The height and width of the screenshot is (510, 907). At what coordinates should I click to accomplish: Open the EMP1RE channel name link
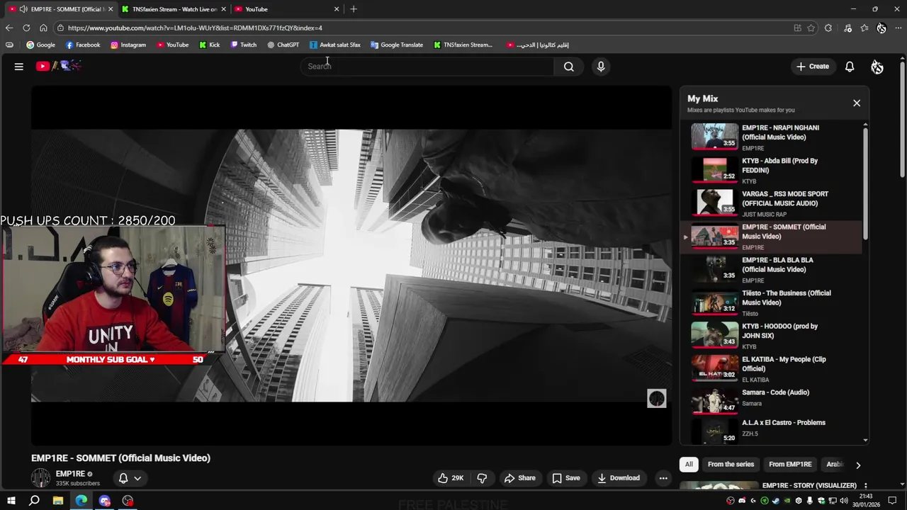point(70,474)
